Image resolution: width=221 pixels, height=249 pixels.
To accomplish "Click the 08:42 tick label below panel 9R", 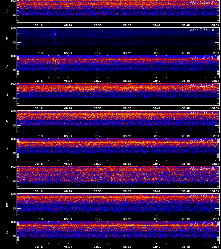I will (156, 247).
